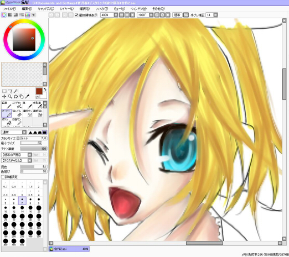Viewport: 289px width, 257px height.
Task: Toggle the scratchpad panel icon
Action: 34,15
